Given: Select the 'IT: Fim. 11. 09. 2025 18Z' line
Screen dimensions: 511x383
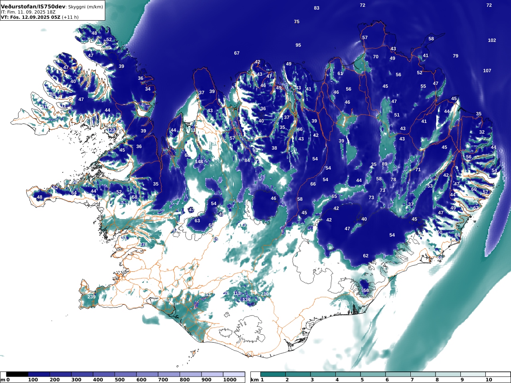Looking at the screenshot, I should [28, 12].
